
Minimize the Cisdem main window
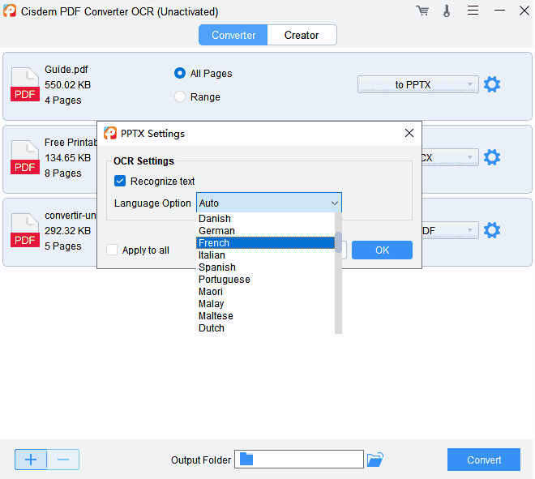[499, 11]
